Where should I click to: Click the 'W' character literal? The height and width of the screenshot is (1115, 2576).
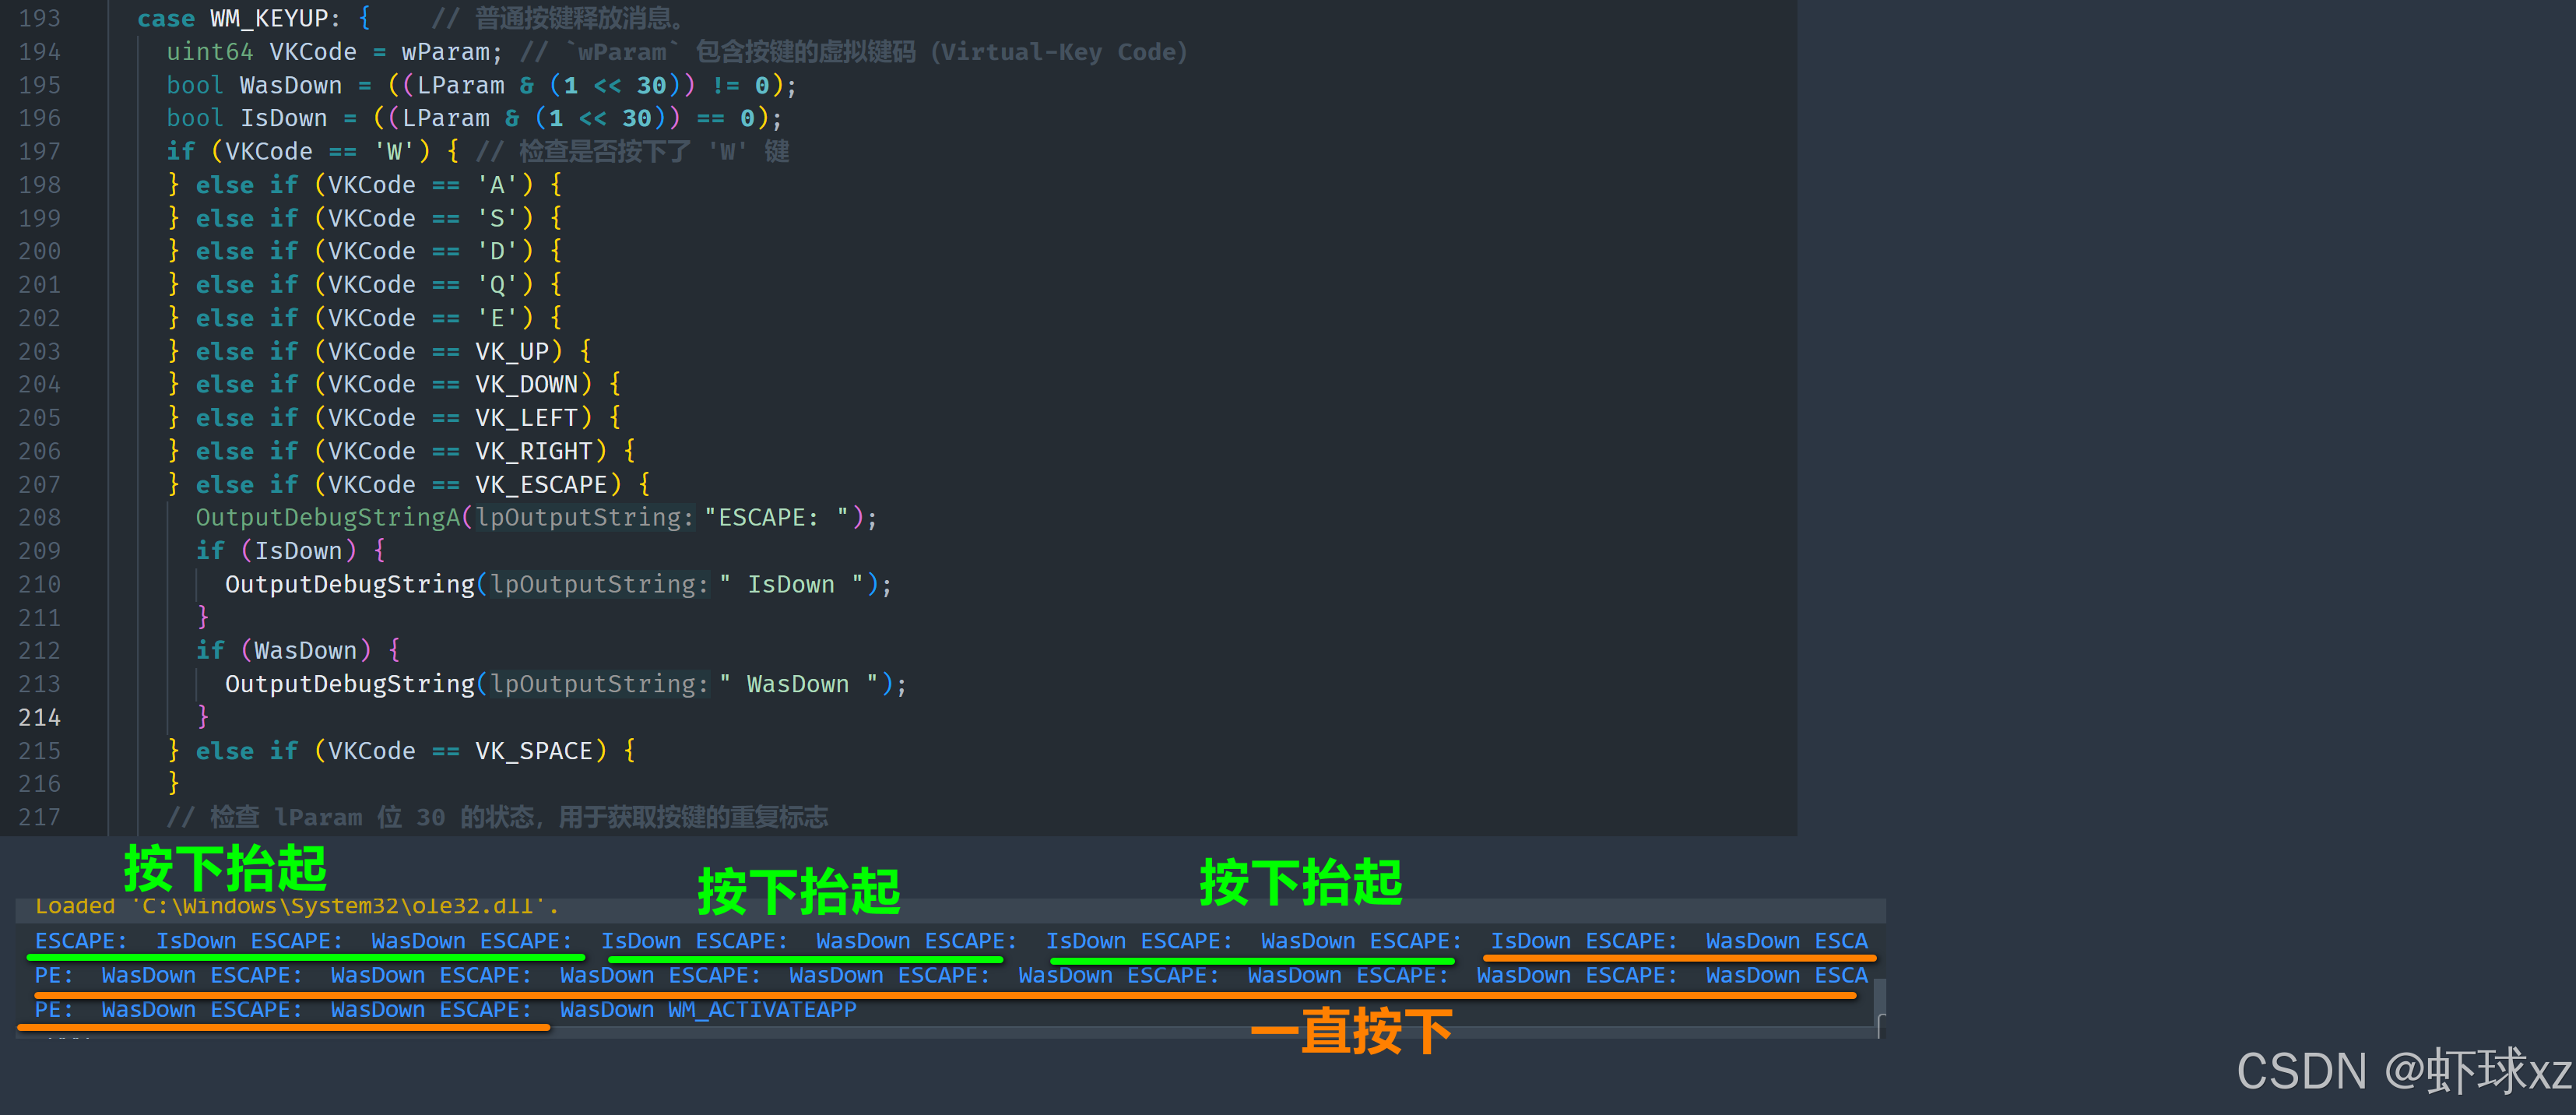click(394, 151)
